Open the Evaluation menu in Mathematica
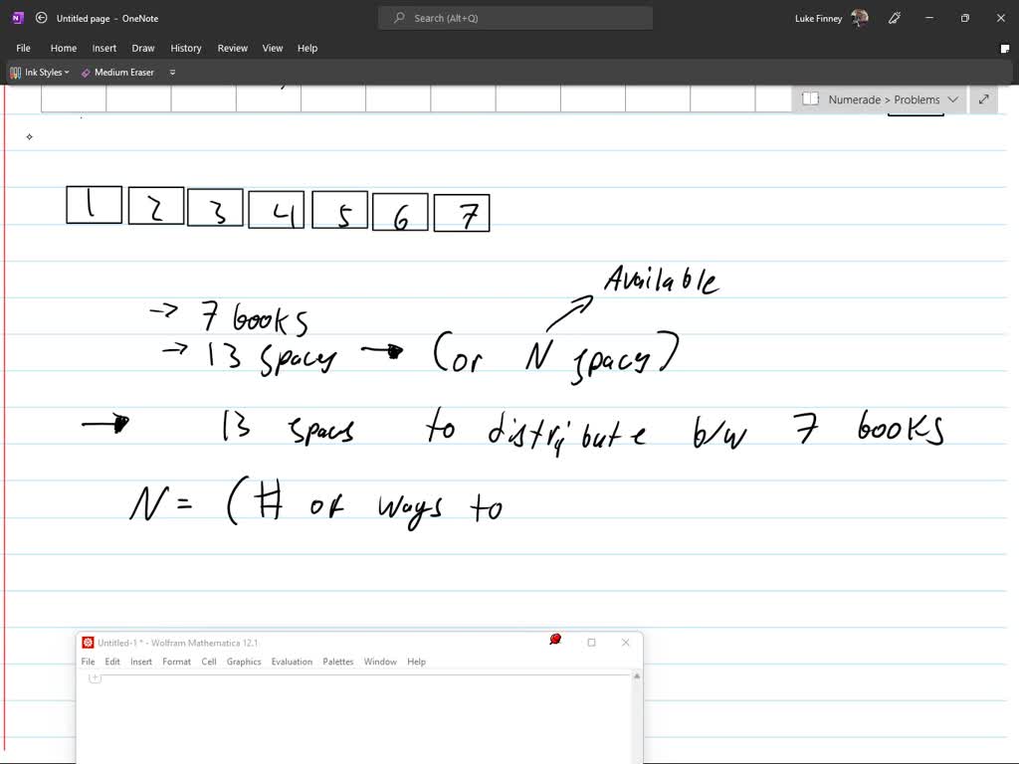 292,662
